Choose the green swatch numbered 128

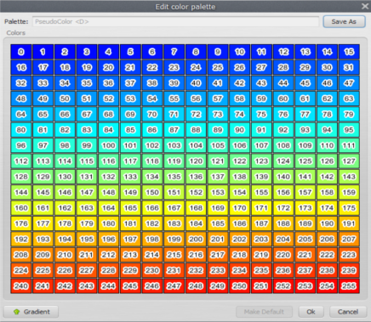coord(21,177)
